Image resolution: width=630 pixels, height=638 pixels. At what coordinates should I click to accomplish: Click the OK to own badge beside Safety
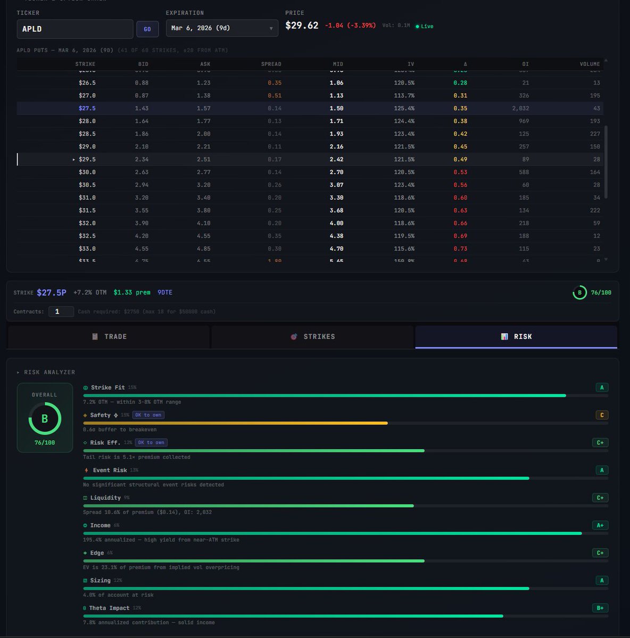point(148,415)
